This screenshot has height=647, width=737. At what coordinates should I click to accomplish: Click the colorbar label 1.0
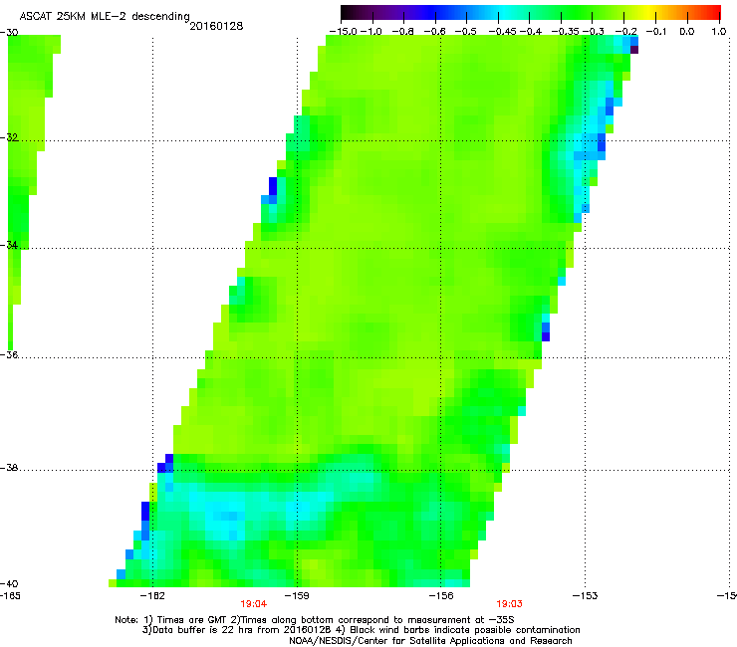(719, 32)
